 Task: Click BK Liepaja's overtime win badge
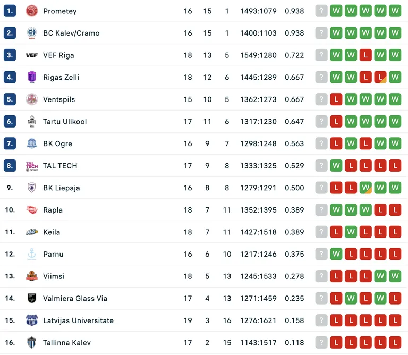click(365, 188)
